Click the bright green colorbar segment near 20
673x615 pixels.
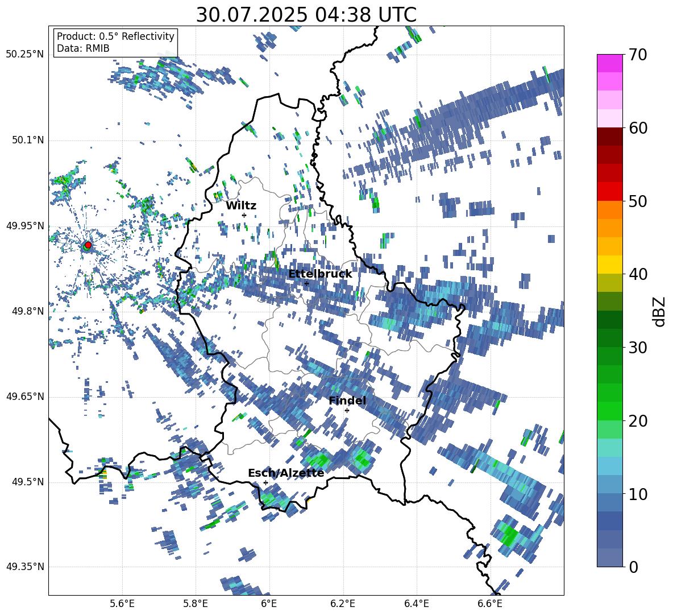[609, 411]
